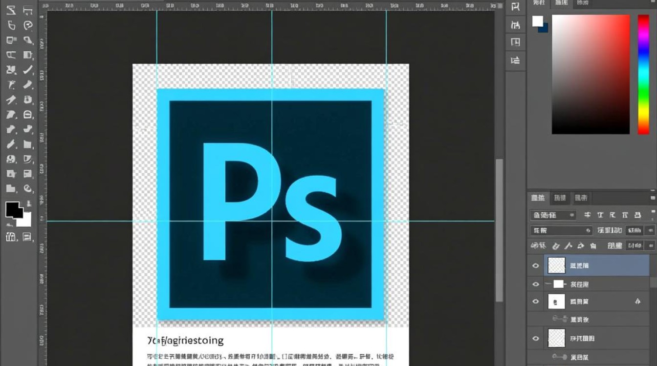Choose the left tool in the toolbox's third row
657x366 pixels.
click(11, 40)
